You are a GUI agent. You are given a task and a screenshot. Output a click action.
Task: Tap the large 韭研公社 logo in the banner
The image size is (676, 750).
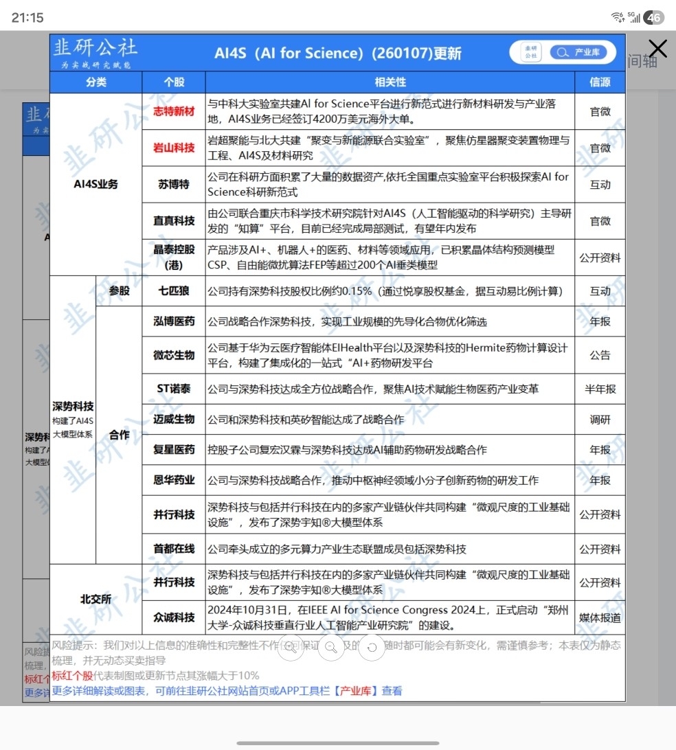[95, 53]
